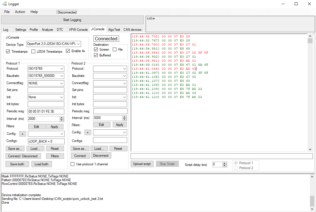Click Protocol 1 Config plus button
Image resolution: width=316 pixels, height=212 pixels.
coord(22,134)
